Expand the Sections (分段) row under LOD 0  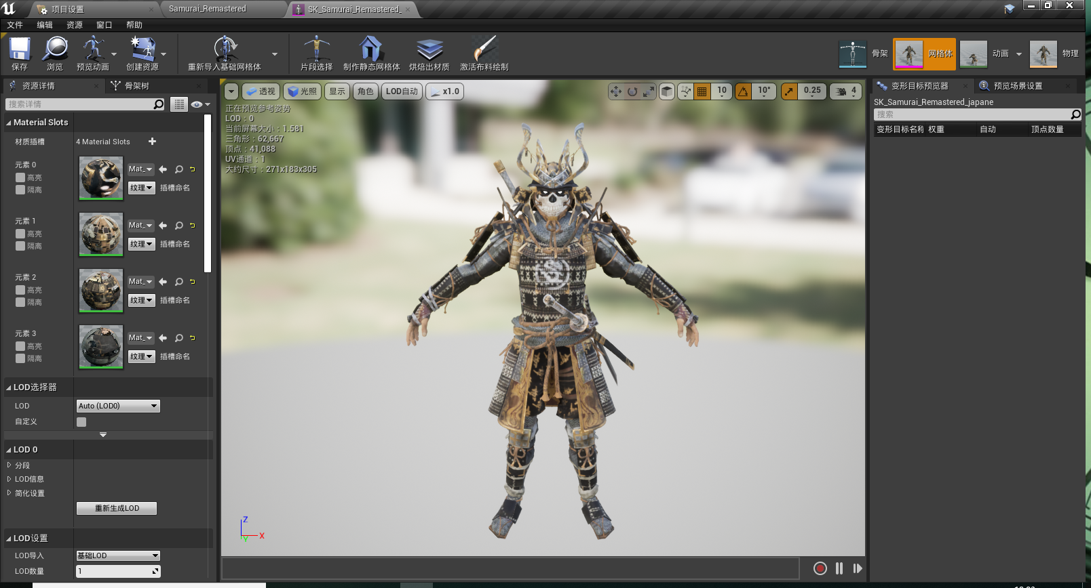[9, 465]
